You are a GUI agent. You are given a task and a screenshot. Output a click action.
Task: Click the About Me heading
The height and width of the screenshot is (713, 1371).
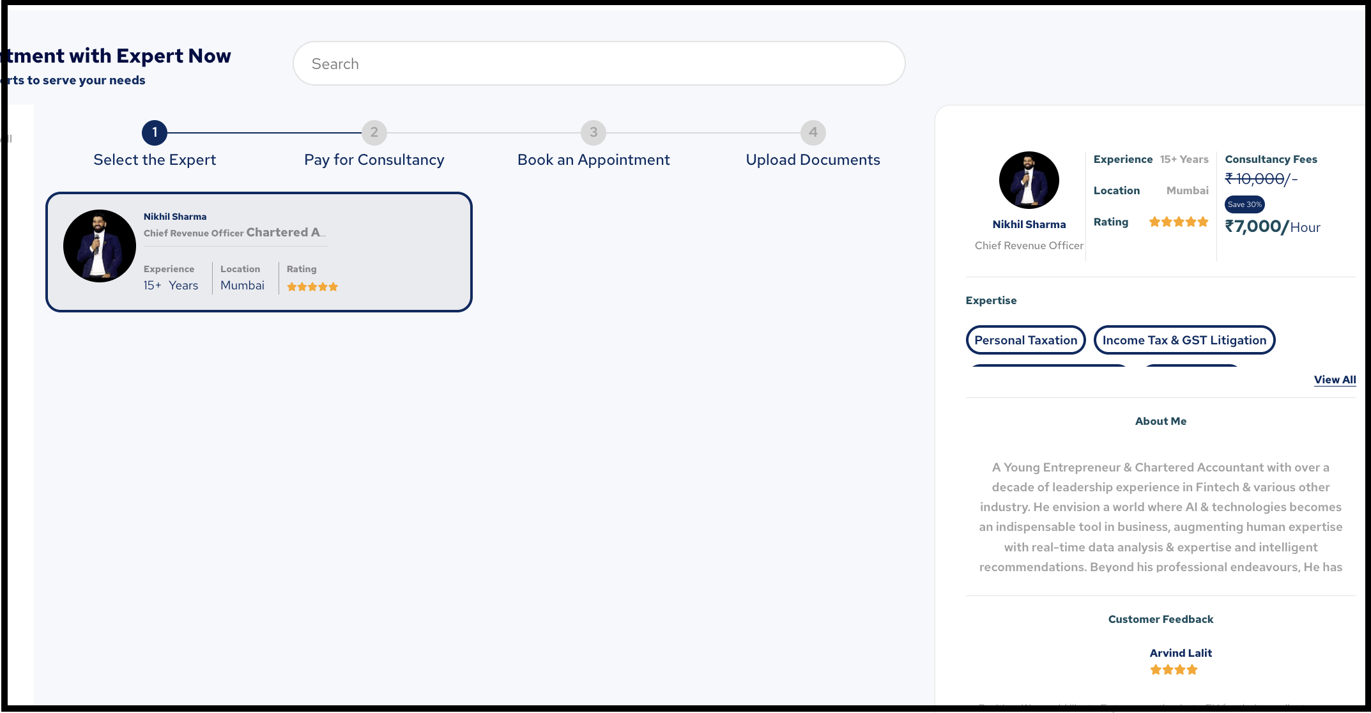1161,421
